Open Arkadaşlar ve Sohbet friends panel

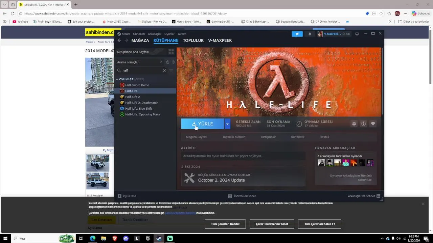coord(364,196)
